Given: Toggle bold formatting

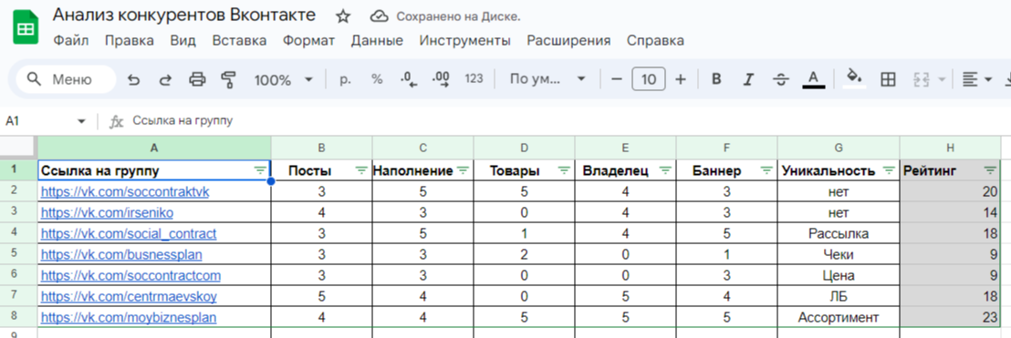Looking at the screenshot, I should click(716, 79).
